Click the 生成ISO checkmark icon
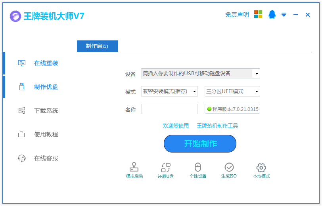 229,167
